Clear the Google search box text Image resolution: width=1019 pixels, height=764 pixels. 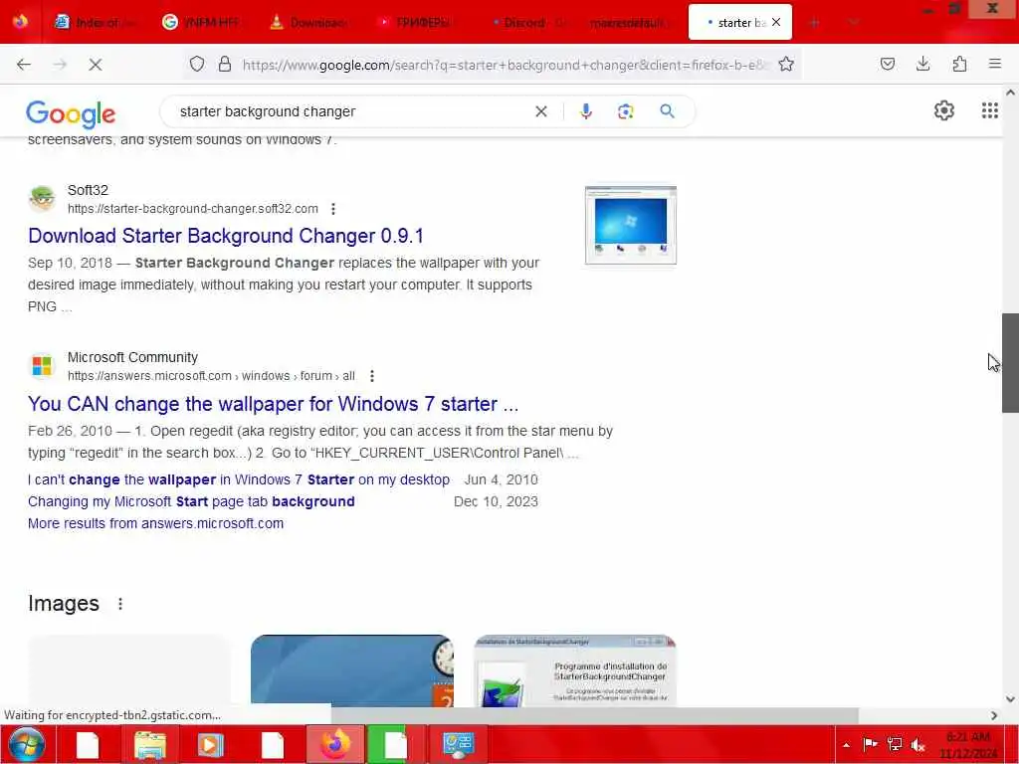tap(540, 111)
